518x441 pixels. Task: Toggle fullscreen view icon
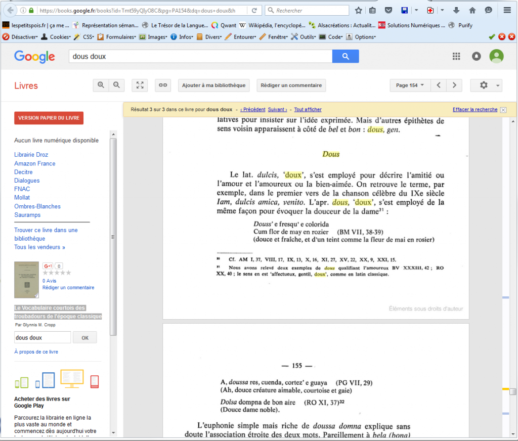(x=140, y=85)
